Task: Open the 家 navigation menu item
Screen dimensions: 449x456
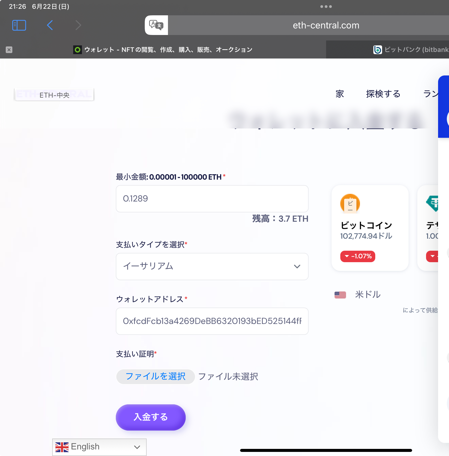Action: [x=340, y=94]
